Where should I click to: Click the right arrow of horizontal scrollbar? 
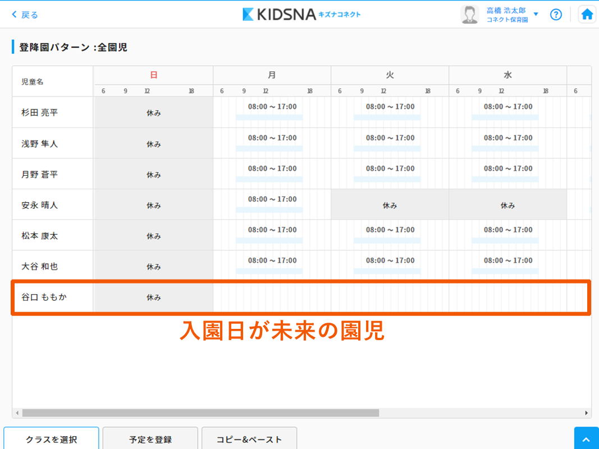tap(587, 413)
